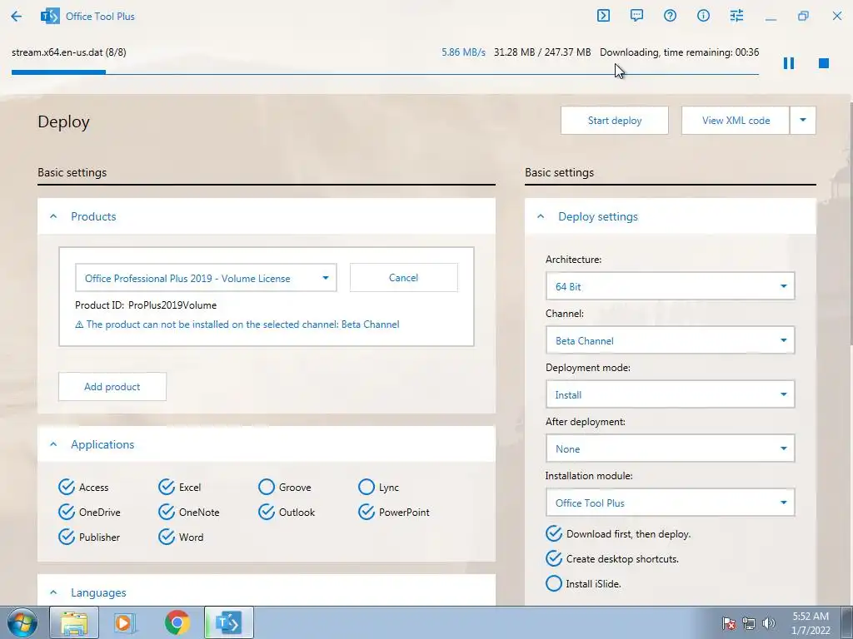Click the 5.86 MB/s download speed

463,52
